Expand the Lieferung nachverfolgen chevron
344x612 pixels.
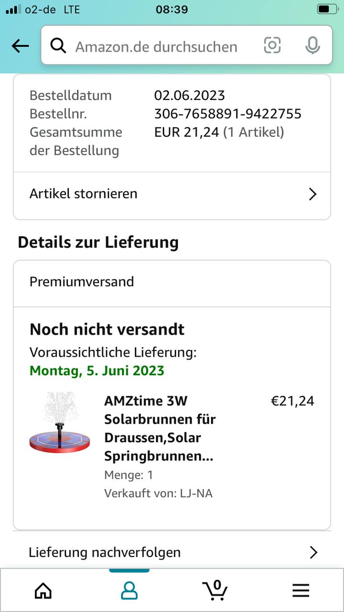(313, 553)
